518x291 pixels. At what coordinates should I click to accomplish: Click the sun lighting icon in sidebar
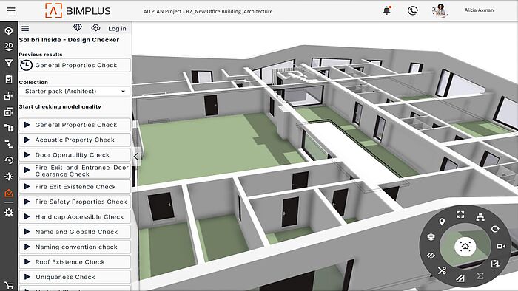9,177
